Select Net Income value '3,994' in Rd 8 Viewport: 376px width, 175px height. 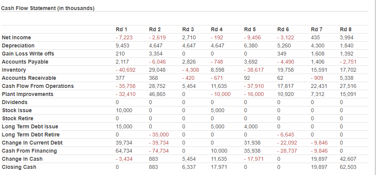[x=347, y=37]
